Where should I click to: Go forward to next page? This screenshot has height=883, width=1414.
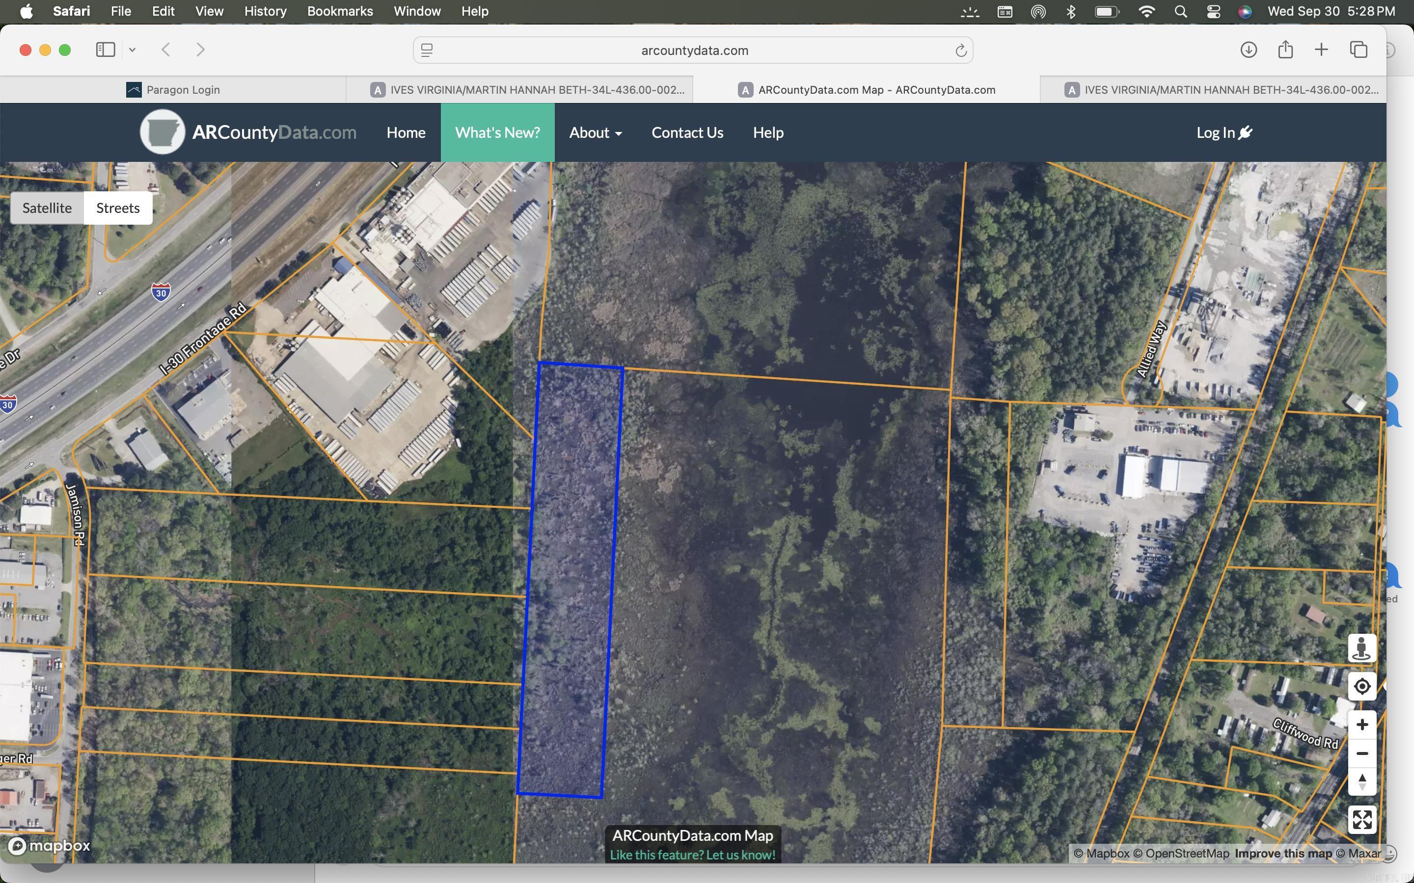coord(200,50)
